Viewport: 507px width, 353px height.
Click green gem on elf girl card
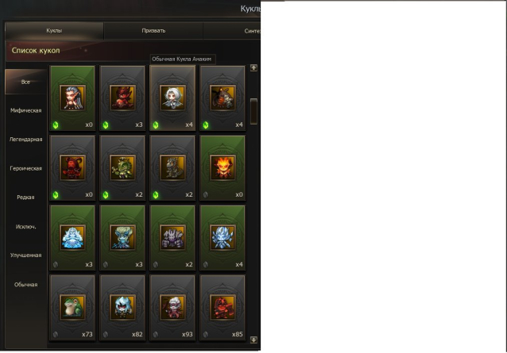click(56, 125)
